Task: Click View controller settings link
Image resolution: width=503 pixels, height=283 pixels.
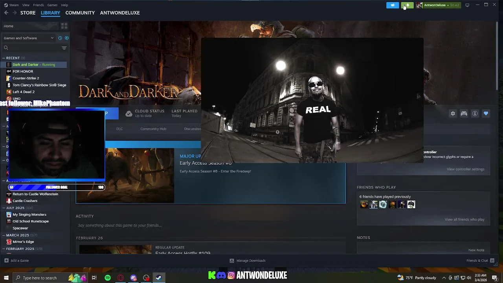Action: [x=466, y=169]
